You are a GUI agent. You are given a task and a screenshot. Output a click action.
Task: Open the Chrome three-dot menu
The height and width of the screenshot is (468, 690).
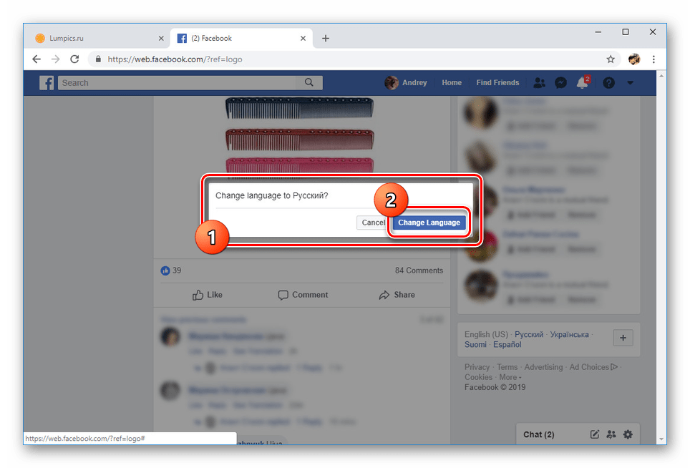coord(653,59)
